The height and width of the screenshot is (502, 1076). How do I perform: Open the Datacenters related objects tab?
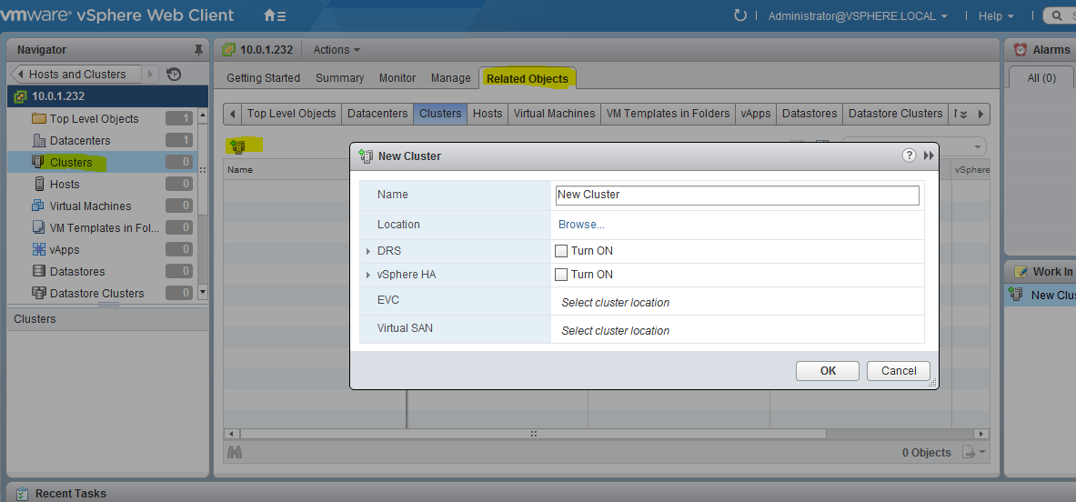coord(377,114)
